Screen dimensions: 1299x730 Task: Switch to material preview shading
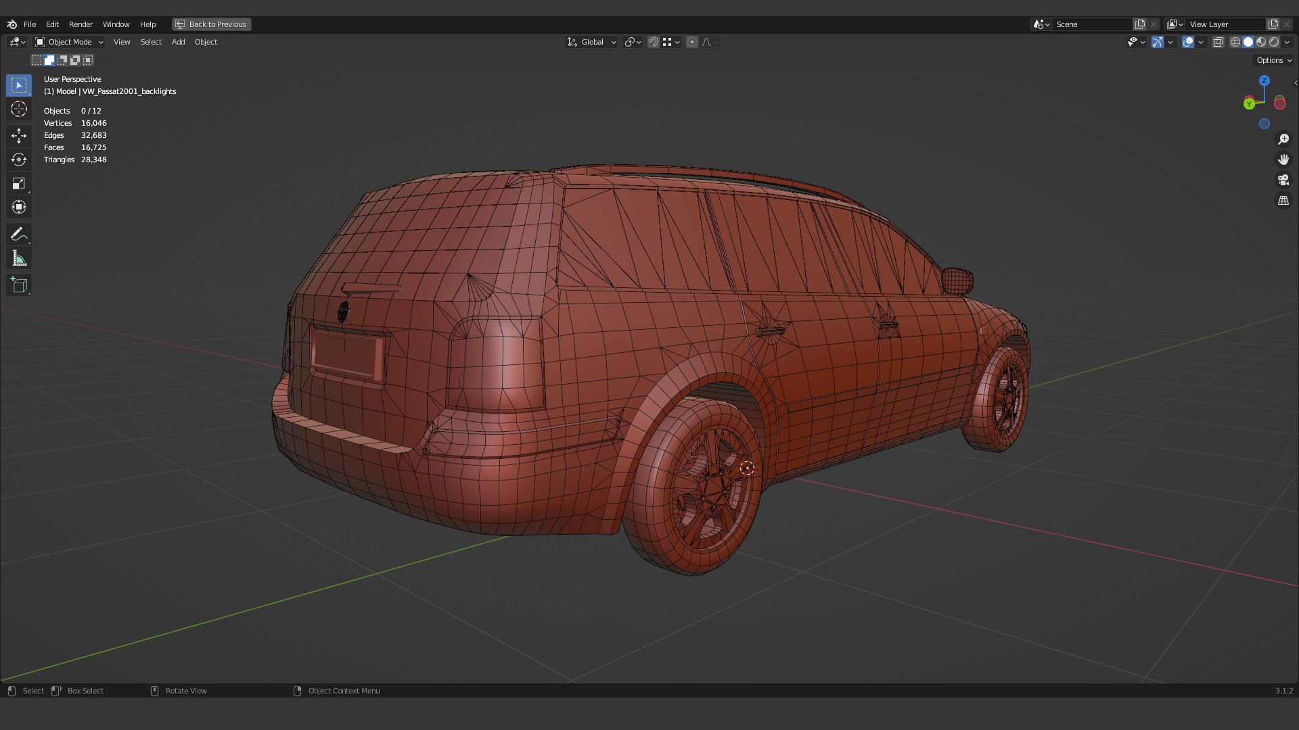tap(1261, 42)
